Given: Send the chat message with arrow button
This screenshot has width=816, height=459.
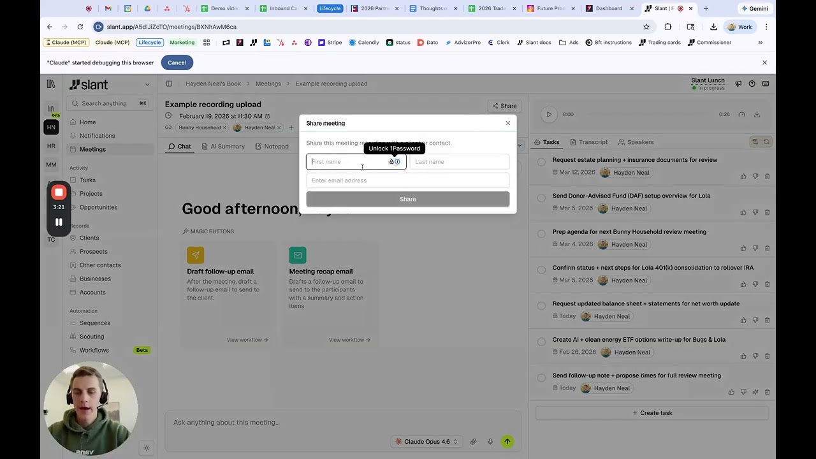Looking at the screenshot, I should [x=507, y=441].
